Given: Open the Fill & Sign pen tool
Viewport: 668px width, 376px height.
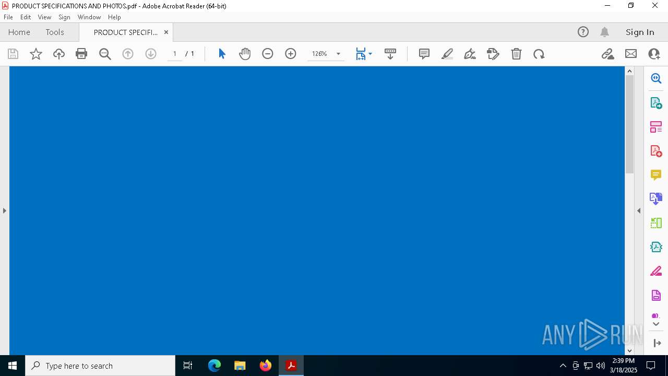Looking at the screenshot, I should [x=470, y=54].
